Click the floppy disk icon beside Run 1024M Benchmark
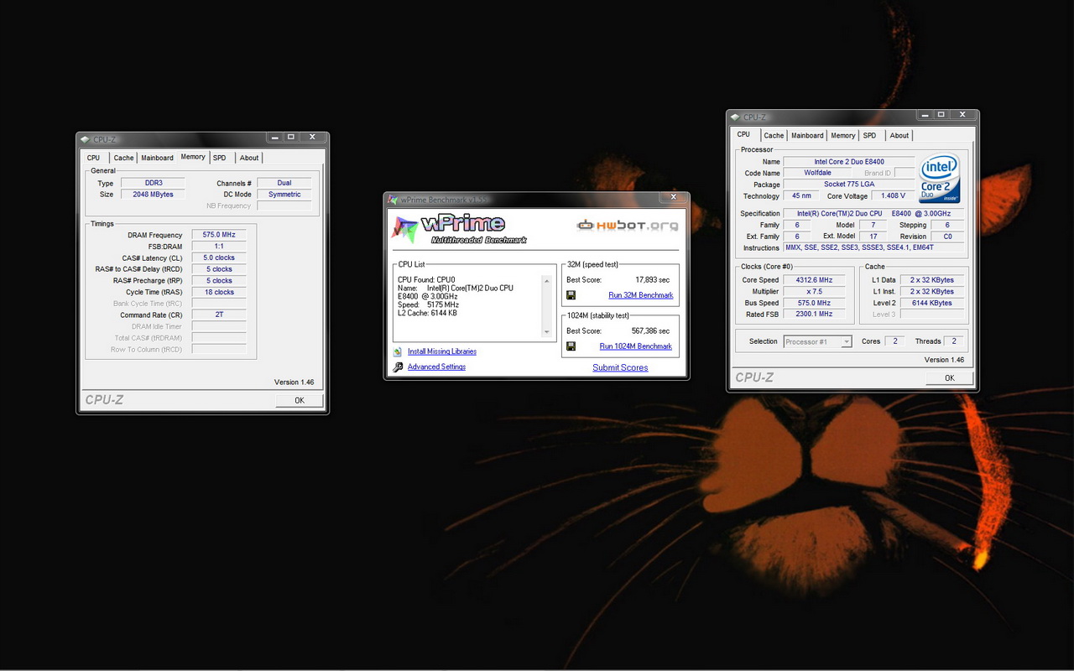Screen dimensions: 1074x671 click(571, 346)
